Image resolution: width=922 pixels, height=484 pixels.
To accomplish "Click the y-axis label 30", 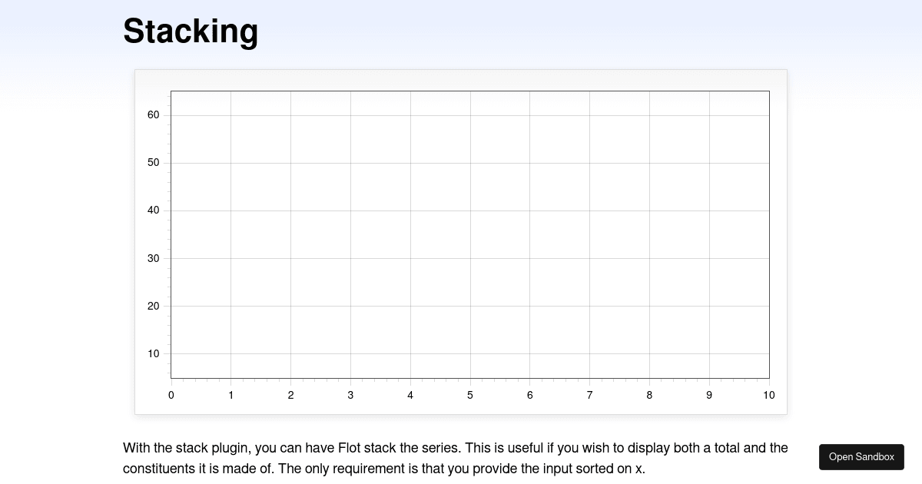I will (x=153, y=258).
